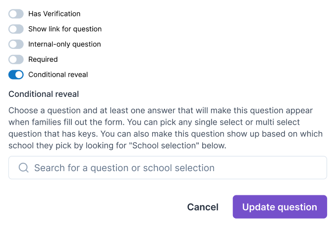The image size is (335, 227).
Task: Click the Internal-only question label
Action: [x=64, y=45]
